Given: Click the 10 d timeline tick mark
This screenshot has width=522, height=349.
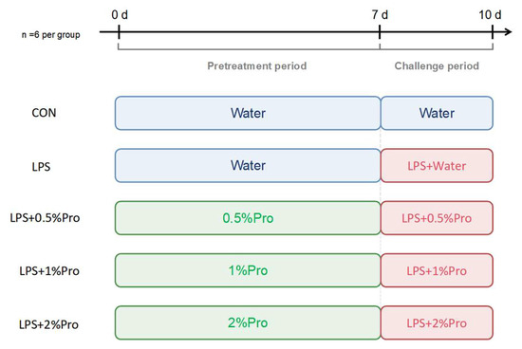Looking at the screenshot, I should [x=493, y=32].
